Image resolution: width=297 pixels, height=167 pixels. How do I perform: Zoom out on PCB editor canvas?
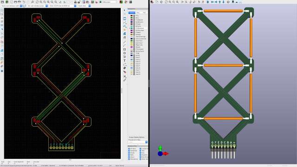pos(45,2)
